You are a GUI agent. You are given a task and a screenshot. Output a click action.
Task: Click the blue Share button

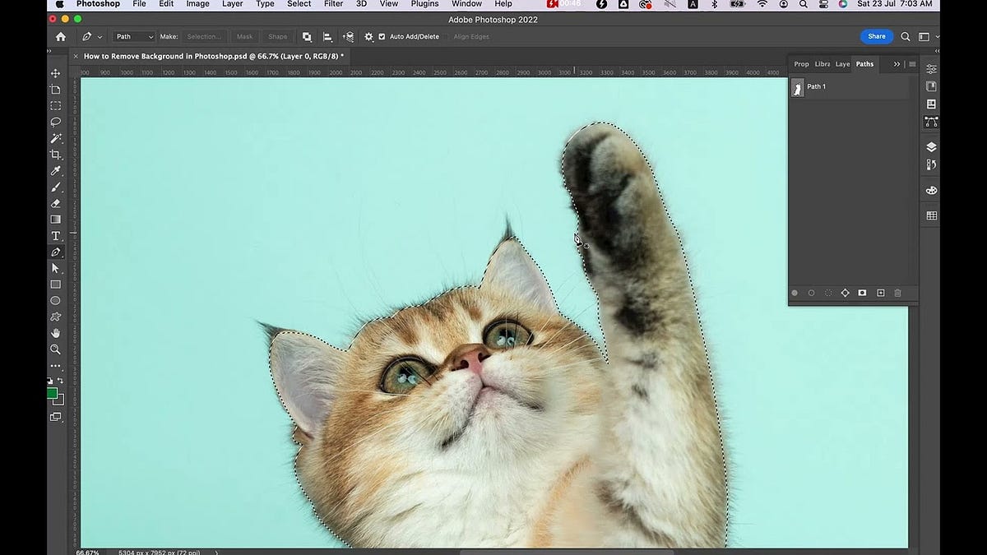(876, 36)
